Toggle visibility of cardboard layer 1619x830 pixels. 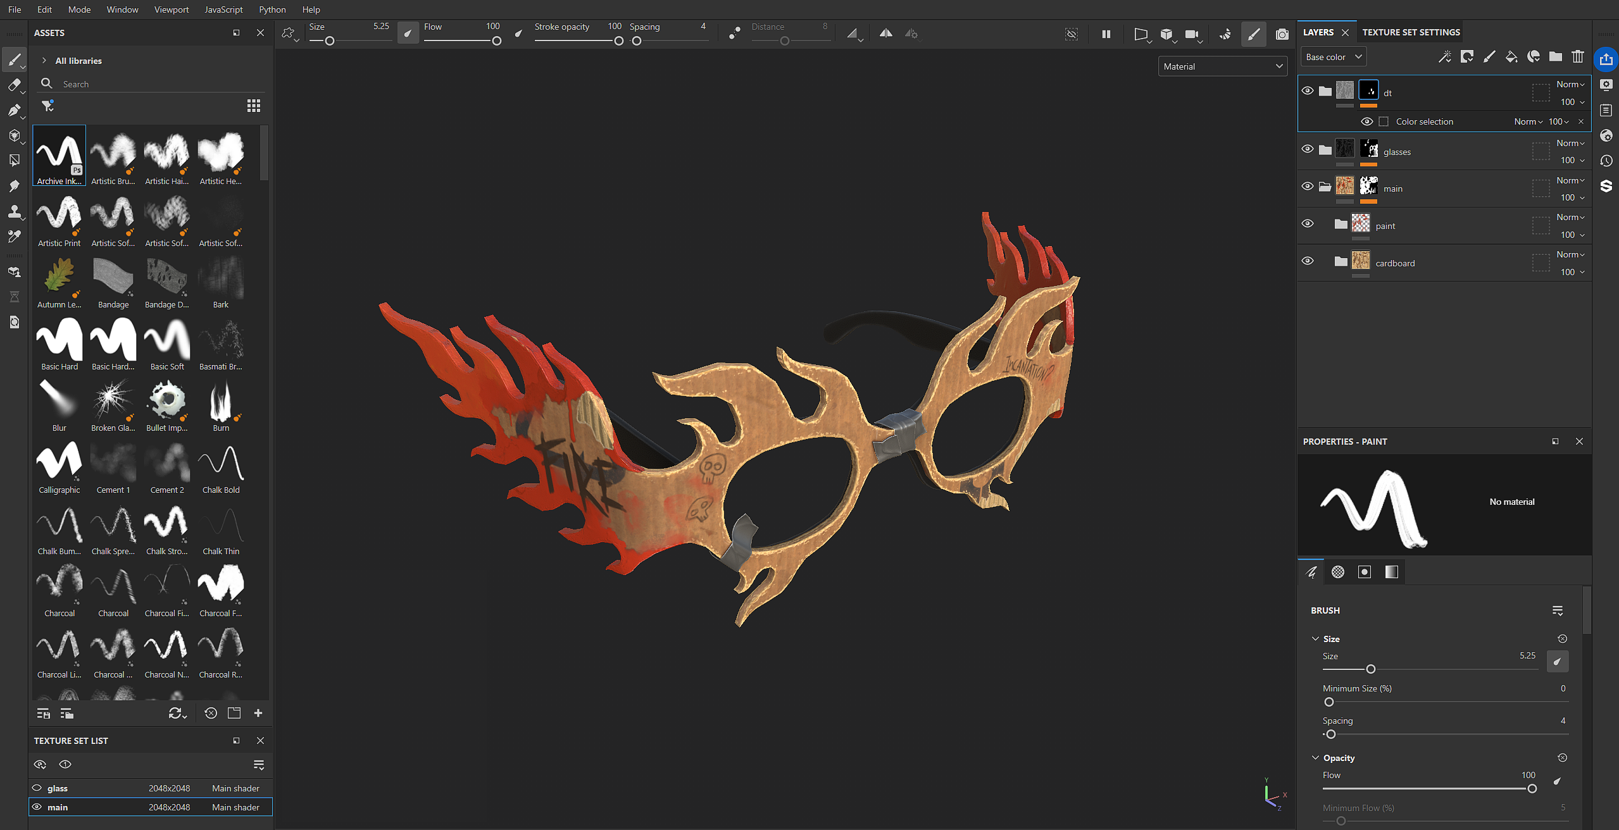pyautogui.click(x=1308, y=261)
